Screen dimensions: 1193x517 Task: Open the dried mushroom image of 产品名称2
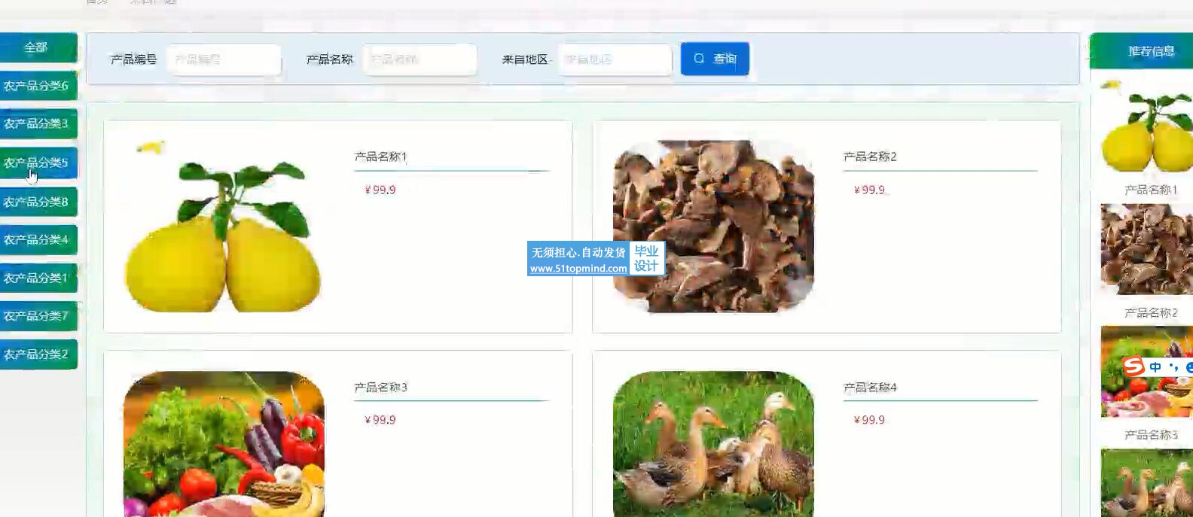coord(713,227)
